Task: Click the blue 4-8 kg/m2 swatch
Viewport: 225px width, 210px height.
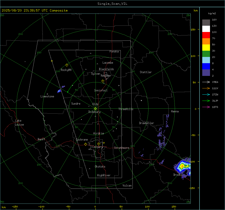Action: pyautogui.click(x=206, y=66)
